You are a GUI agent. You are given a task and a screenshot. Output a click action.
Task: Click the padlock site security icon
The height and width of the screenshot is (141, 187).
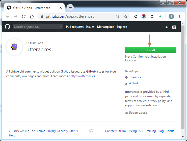(42, 16)
